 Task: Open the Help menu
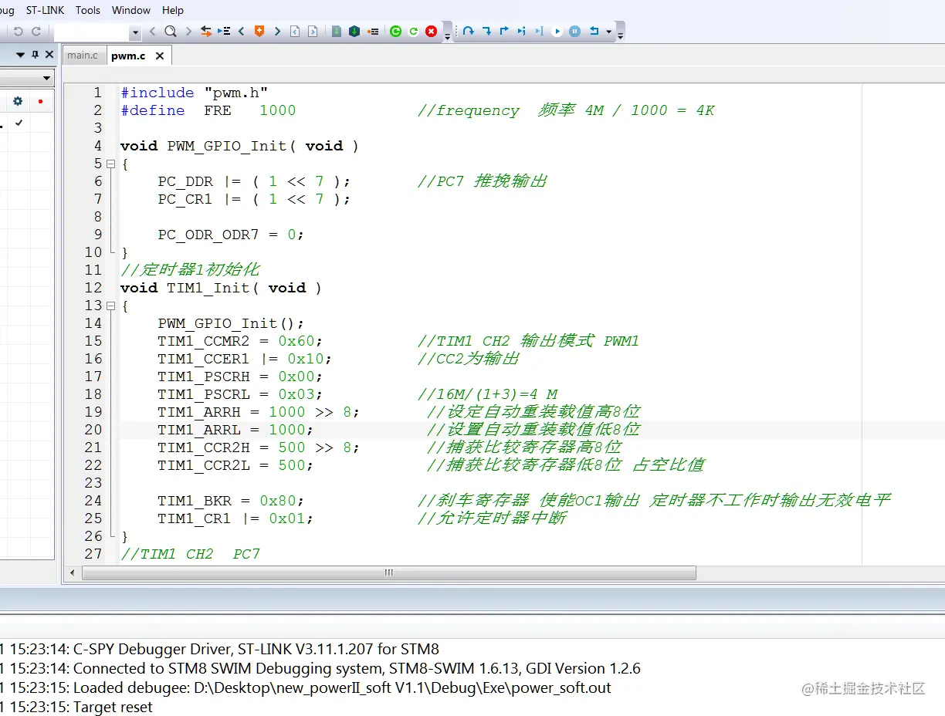[x=173, y=10]
